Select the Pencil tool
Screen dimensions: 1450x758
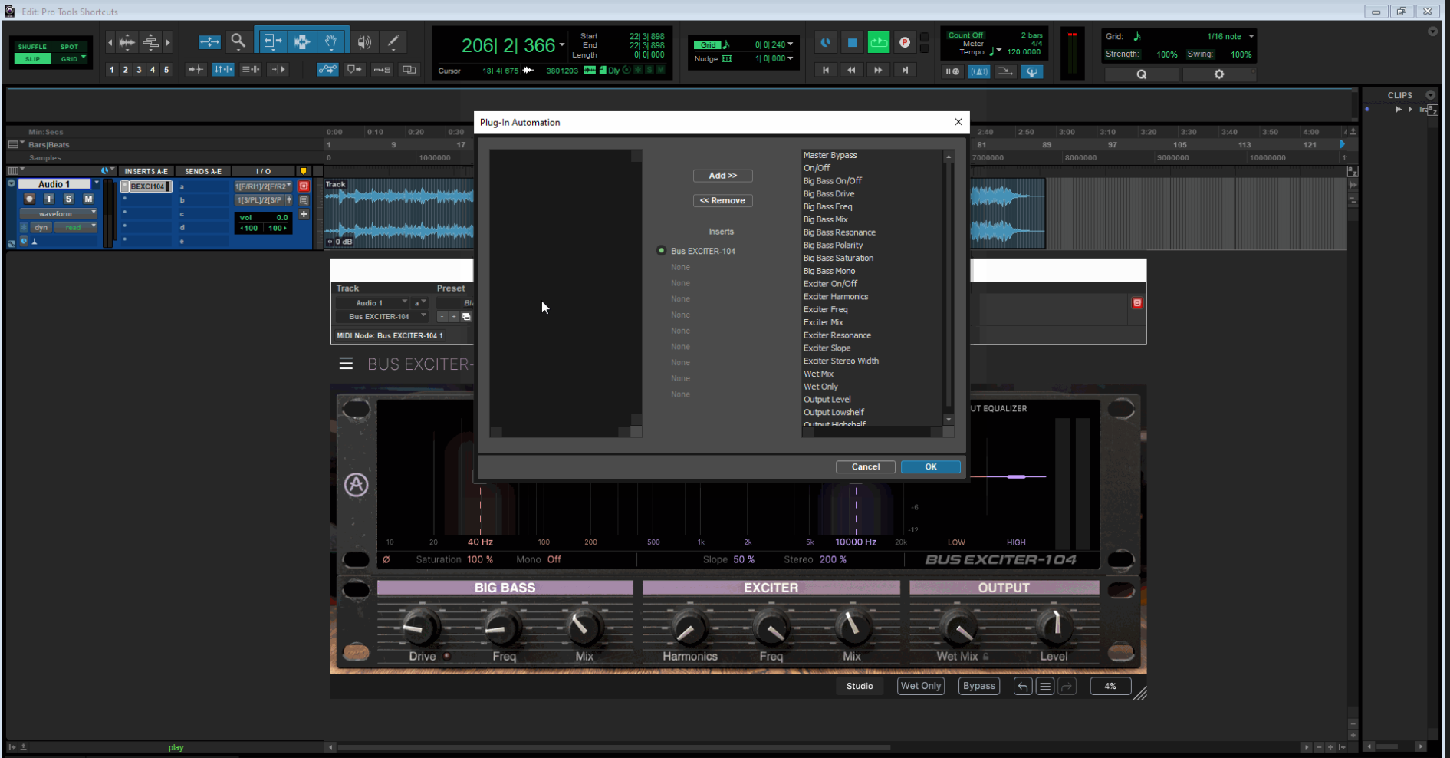pos(393,42)
